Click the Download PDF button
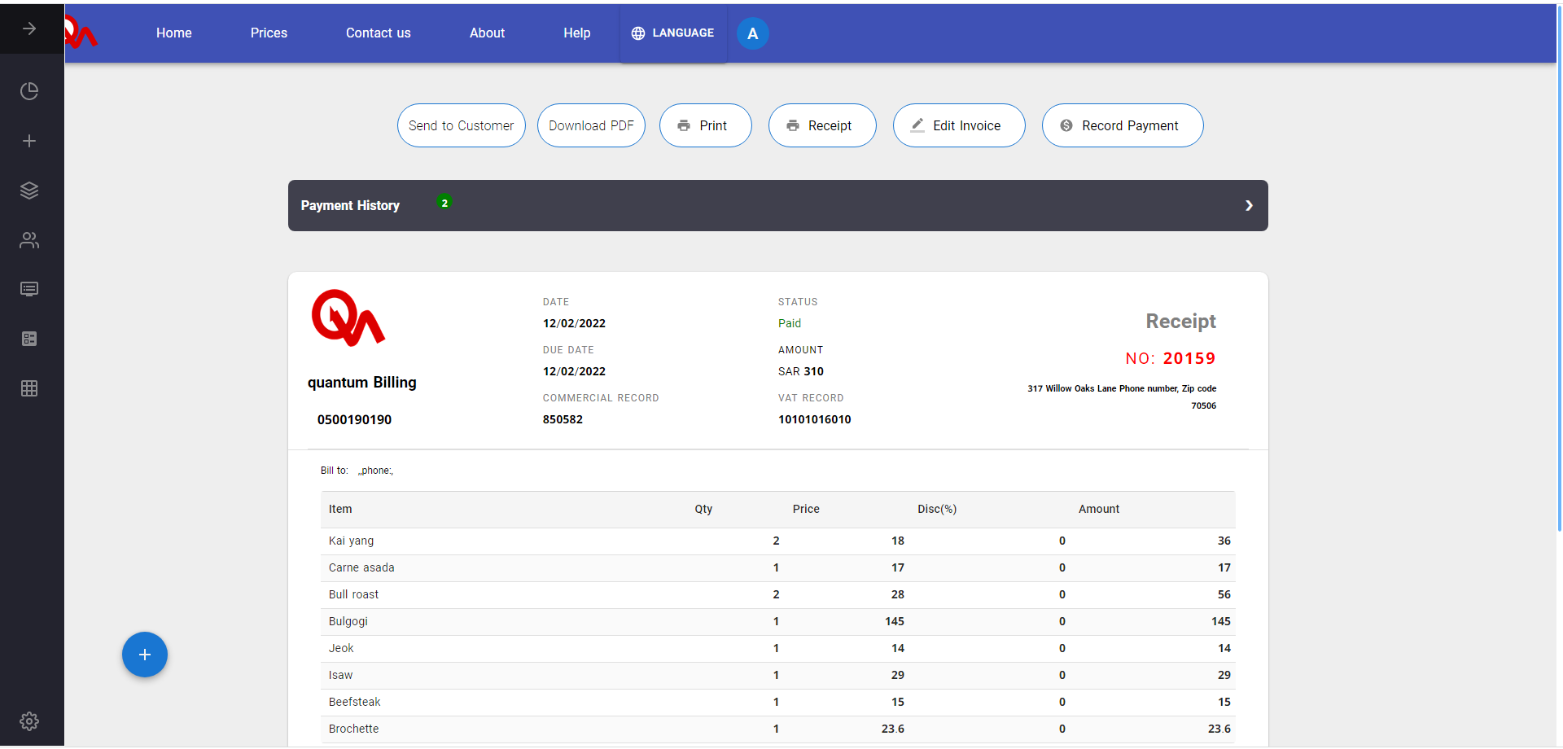1563x749 pixels. pos(591,125)
